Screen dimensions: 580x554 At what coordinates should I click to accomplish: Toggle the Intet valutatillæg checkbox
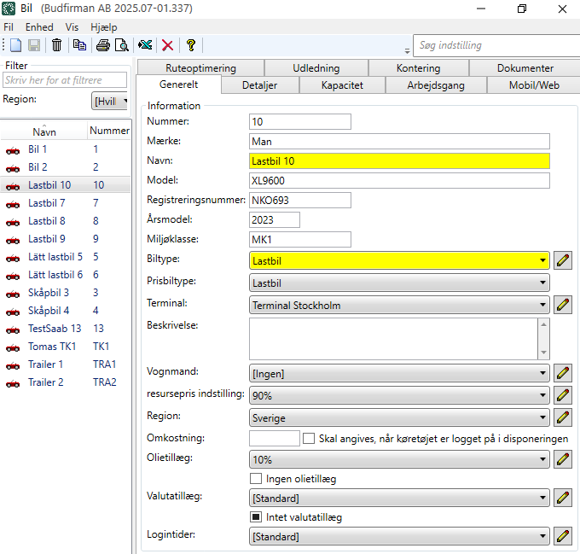(255, 517)
